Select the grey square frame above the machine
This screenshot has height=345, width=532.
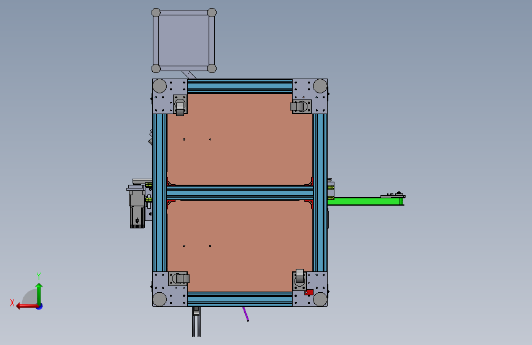point(184,41)
